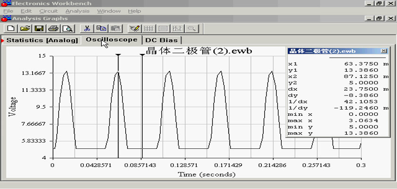Open the Analysis menu
Viewport: 397px width, 189px height.
tap(77, 11)
